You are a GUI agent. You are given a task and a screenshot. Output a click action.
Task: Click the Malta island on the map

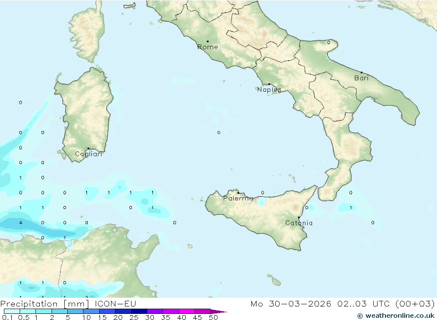(276, 282)
